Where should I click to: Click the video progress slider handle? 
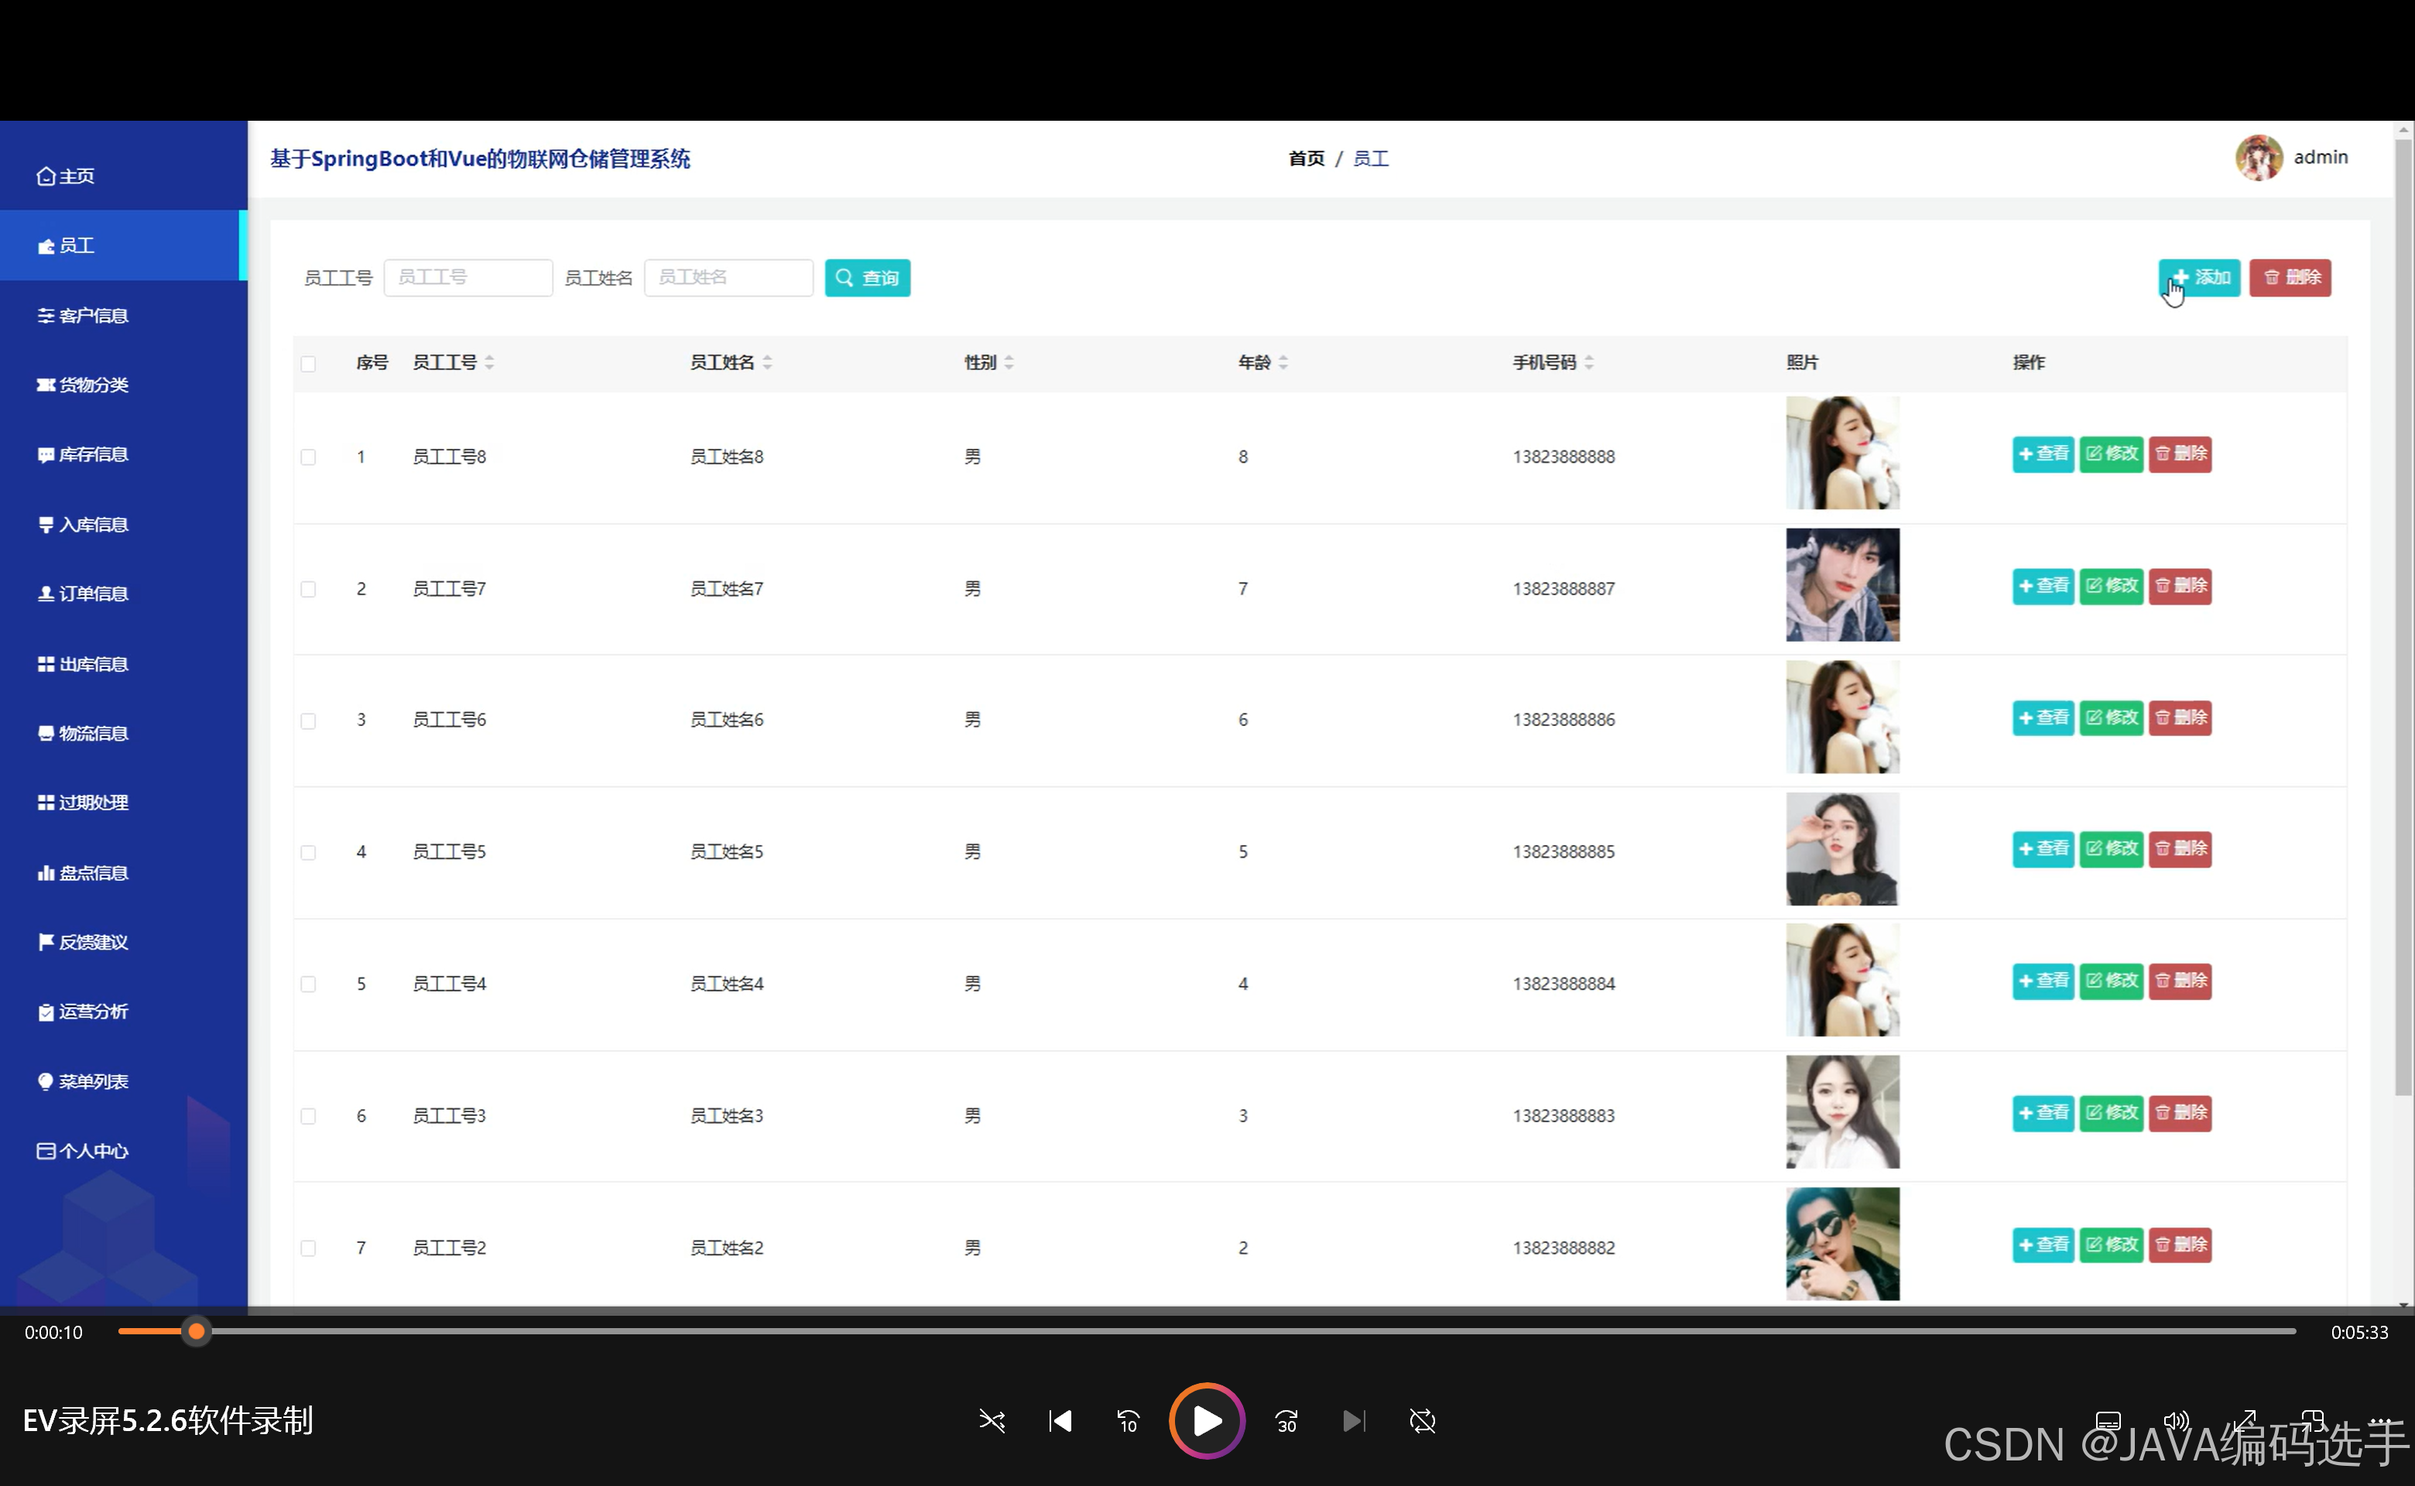(x=197, y=1332)
